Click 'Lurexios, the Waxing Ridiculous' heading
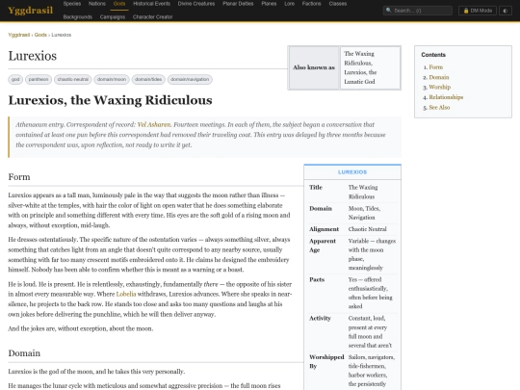Viewport: 520px width, 390px height. (110, 100)
